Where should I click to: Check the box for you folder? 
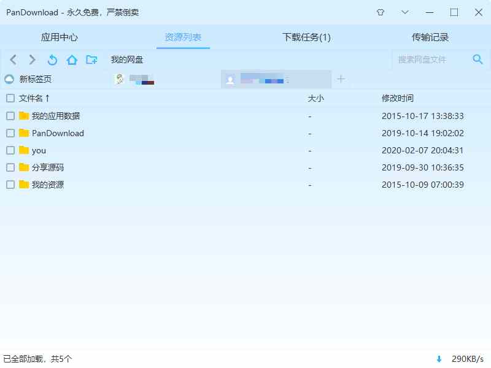pyautogui.click(x=10, y=150)
